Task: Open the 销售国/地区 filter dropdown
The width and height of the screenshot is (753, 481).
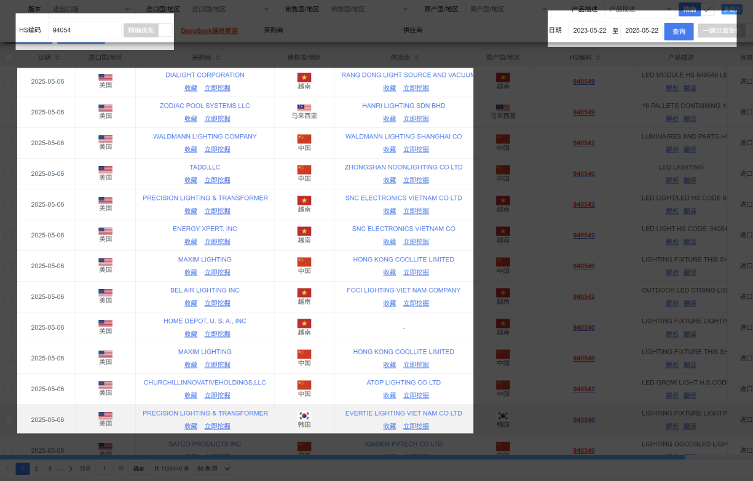Action: tap(369, 9)
